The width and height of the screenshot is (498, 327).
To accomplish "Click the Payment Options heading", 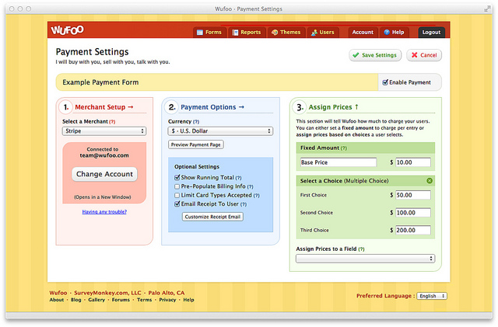I will [x=212, y=107].
